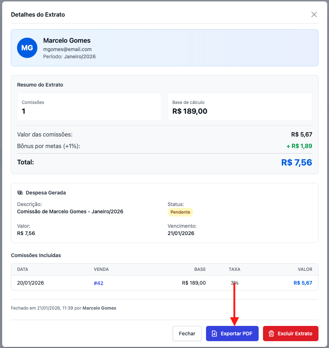Close the dialog with the X icon
The height and width of the screenshot is (348, 329).
point(314,14)
